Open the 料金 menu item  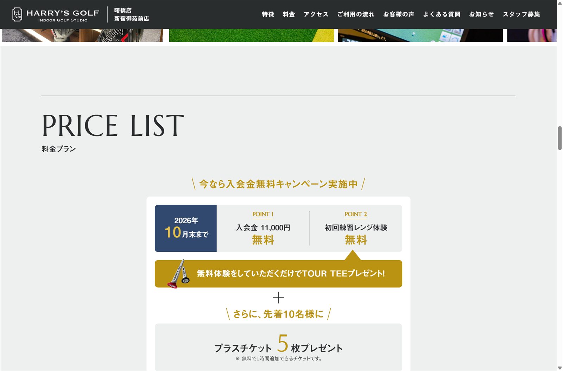pos(289,14)
